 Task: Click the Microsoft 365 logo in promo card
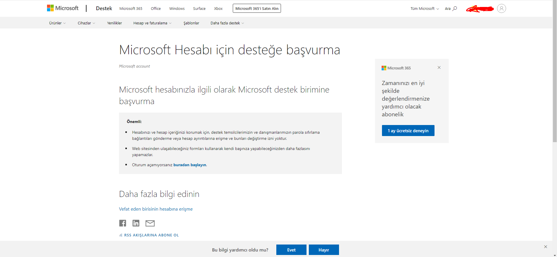(396, 68)
